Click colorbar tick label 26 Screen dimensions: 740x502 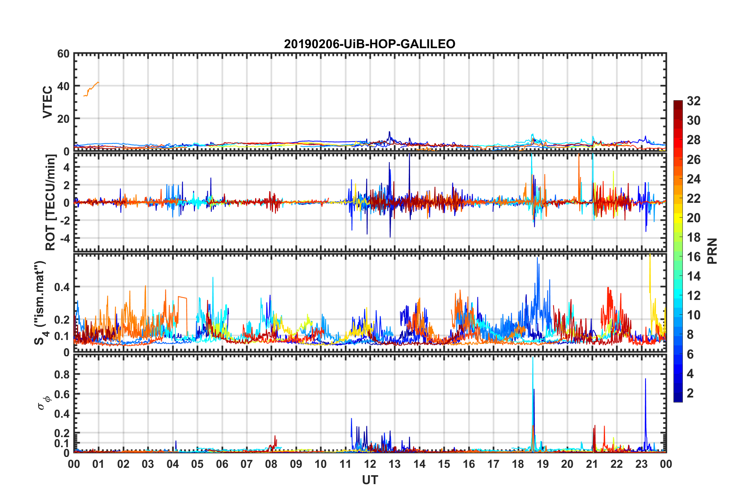tap(693, 159)
